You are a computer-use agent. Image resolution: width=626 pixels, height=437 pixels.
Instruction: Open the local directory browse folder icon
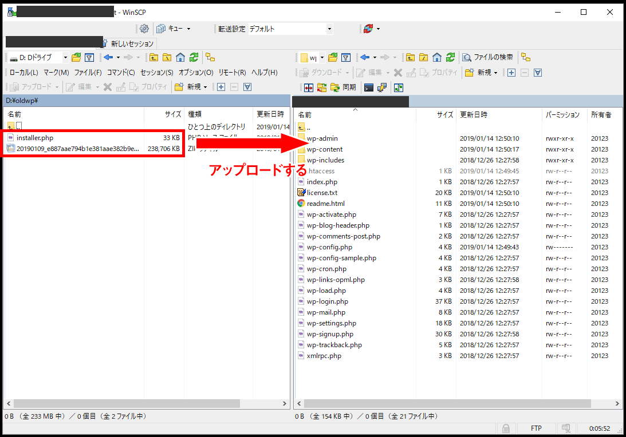[x=76, y=57]
